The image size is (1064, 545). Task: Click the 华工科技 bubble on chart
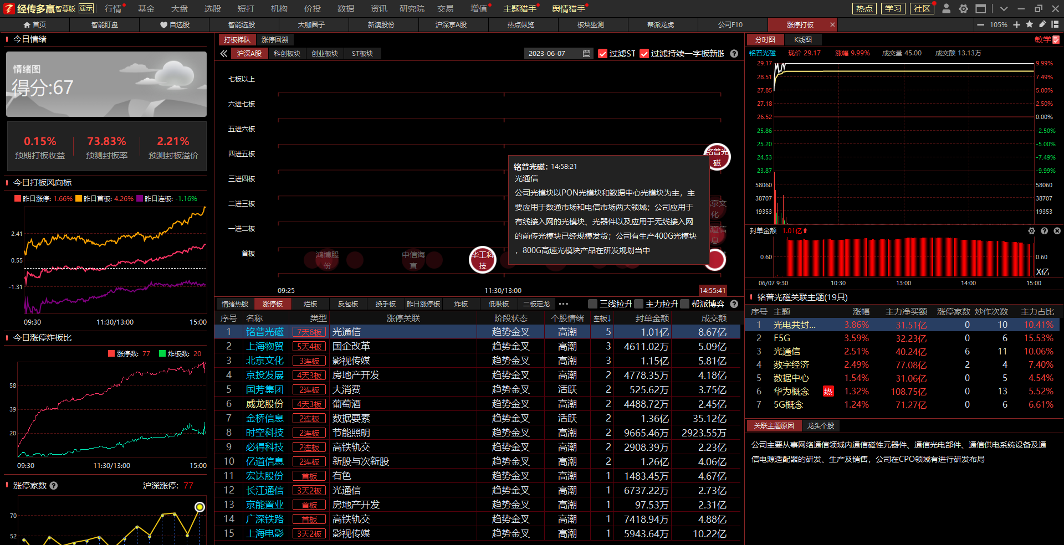pos(483,260)
